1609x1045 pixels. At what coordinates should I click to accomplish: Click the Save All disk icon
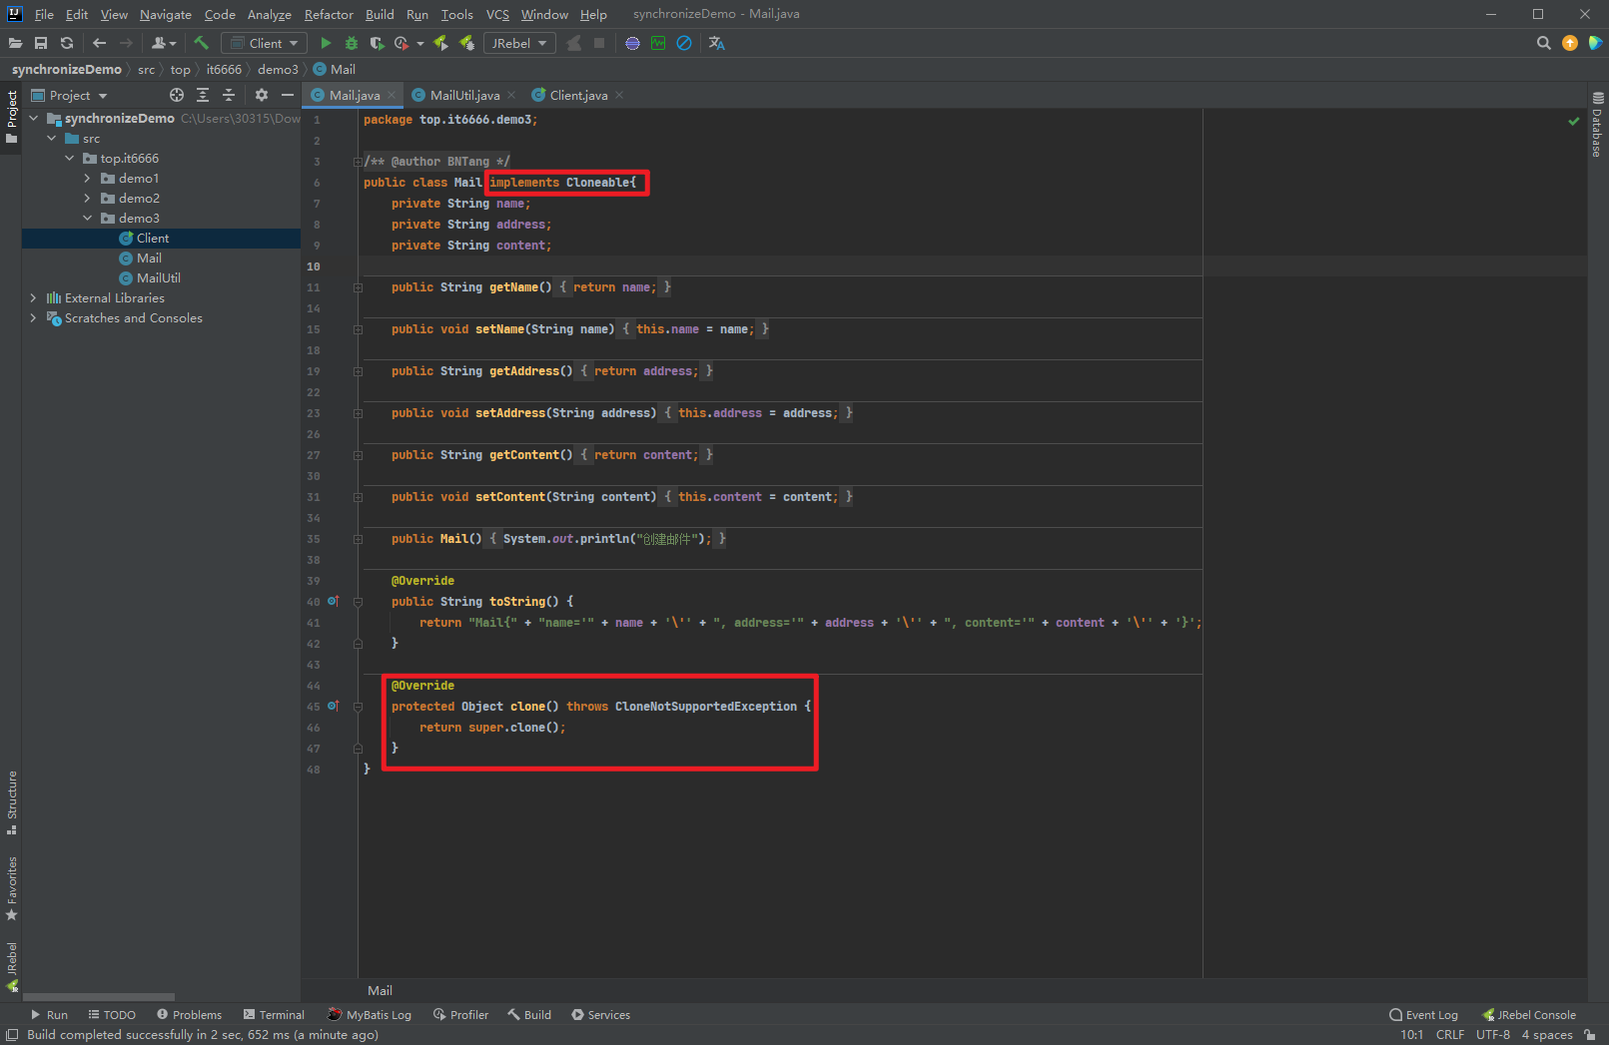[41, 43]
